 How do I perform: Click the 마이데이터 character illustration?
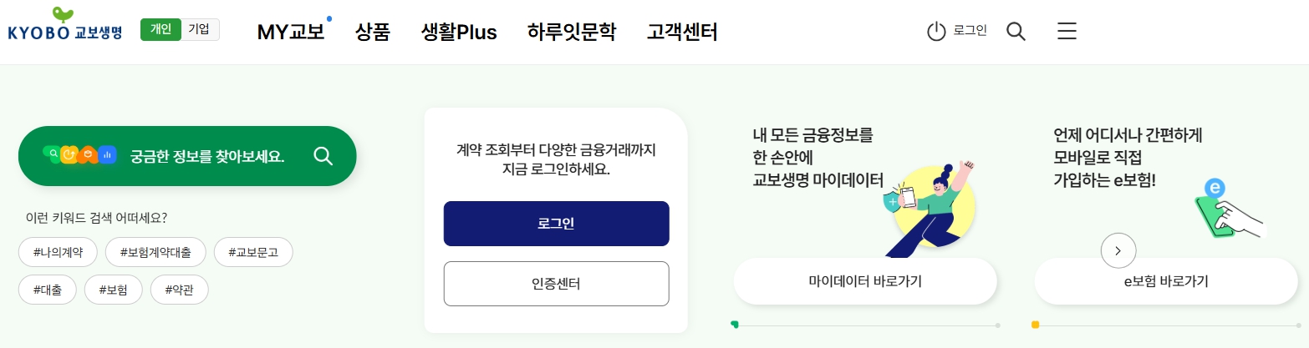coord(927,210)
